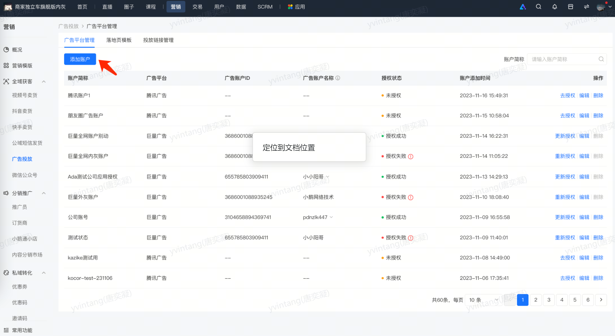
Task: Open the 首页 top menu
Action: pos(82,7)
